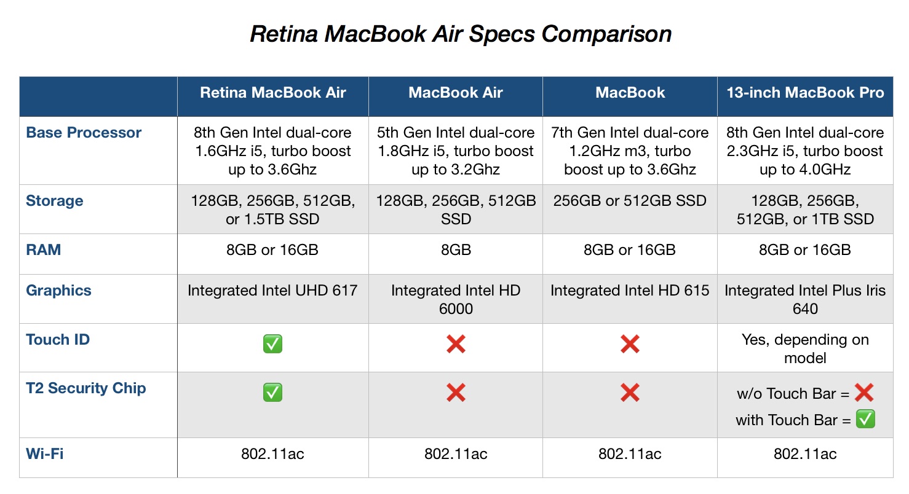Click the Wi-Fi row label
Viewport: 909px width, 494px height.
tap(45, 454)
